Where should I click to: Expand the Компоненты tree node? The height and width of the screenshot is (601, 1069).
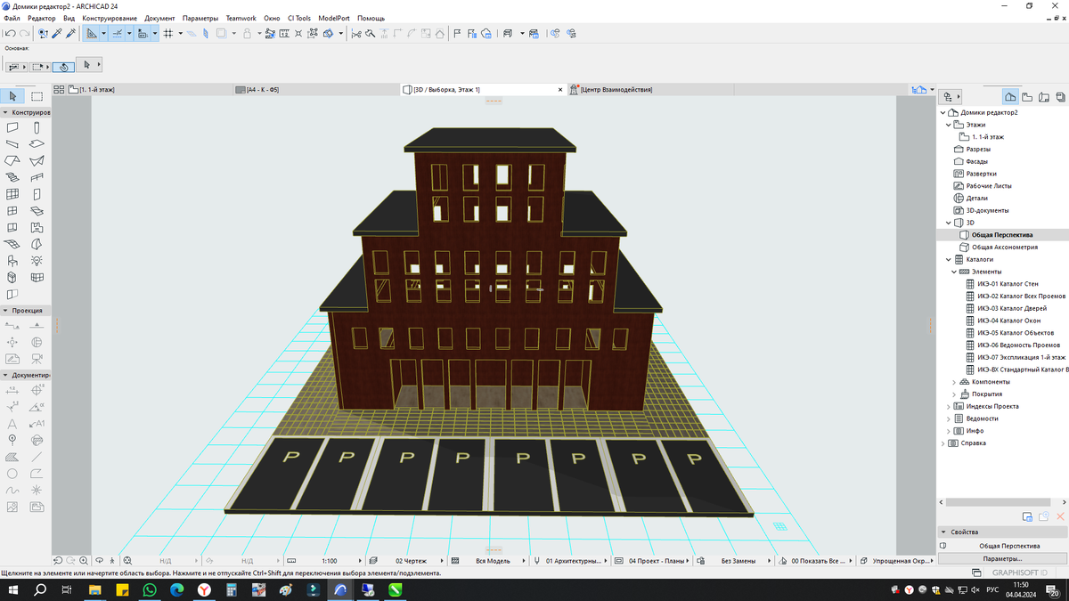954,382
